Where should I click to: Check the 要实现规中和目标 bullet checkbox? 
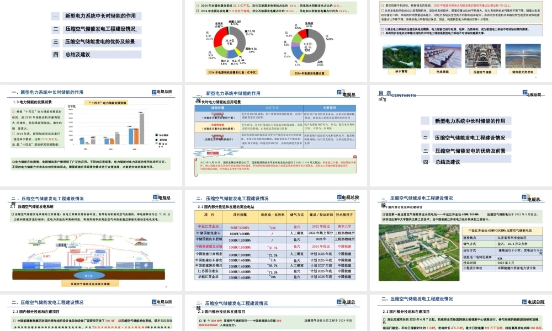point(381,5)
